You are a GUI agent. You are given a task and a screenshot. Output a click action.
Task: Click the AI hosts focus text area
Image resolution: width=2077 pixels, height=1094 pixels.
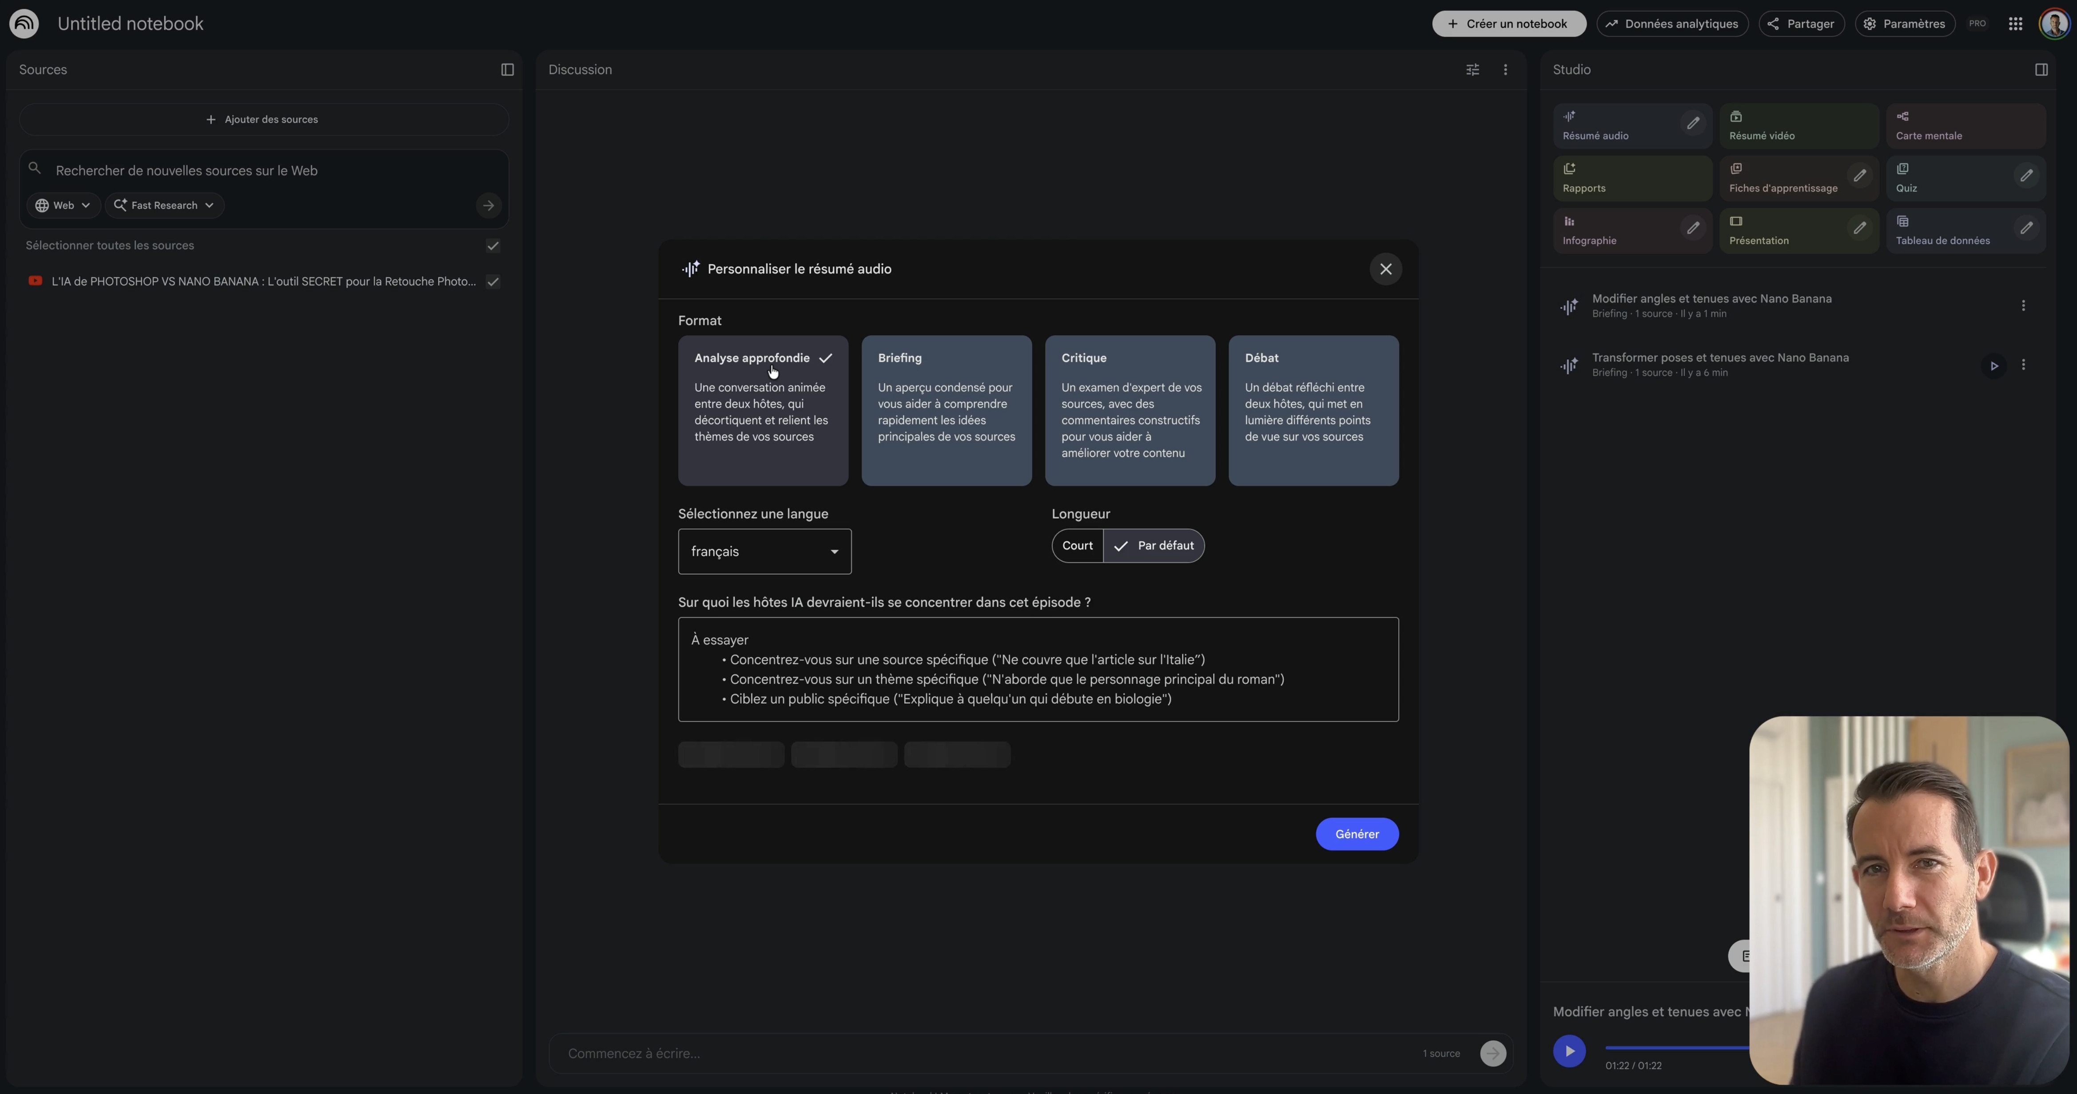click(1038, 669)
